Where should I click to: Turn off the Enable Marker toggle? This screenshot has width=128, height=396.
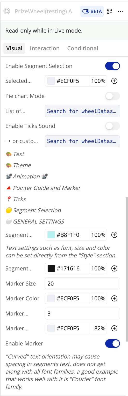(112, 344)
